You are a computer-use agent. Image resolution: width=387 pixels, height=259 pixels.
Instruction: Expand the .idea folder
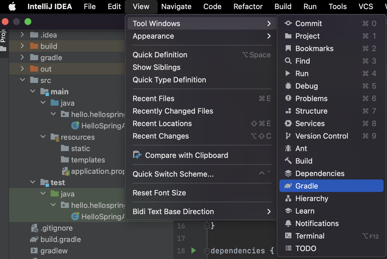[x=22, y=35]
